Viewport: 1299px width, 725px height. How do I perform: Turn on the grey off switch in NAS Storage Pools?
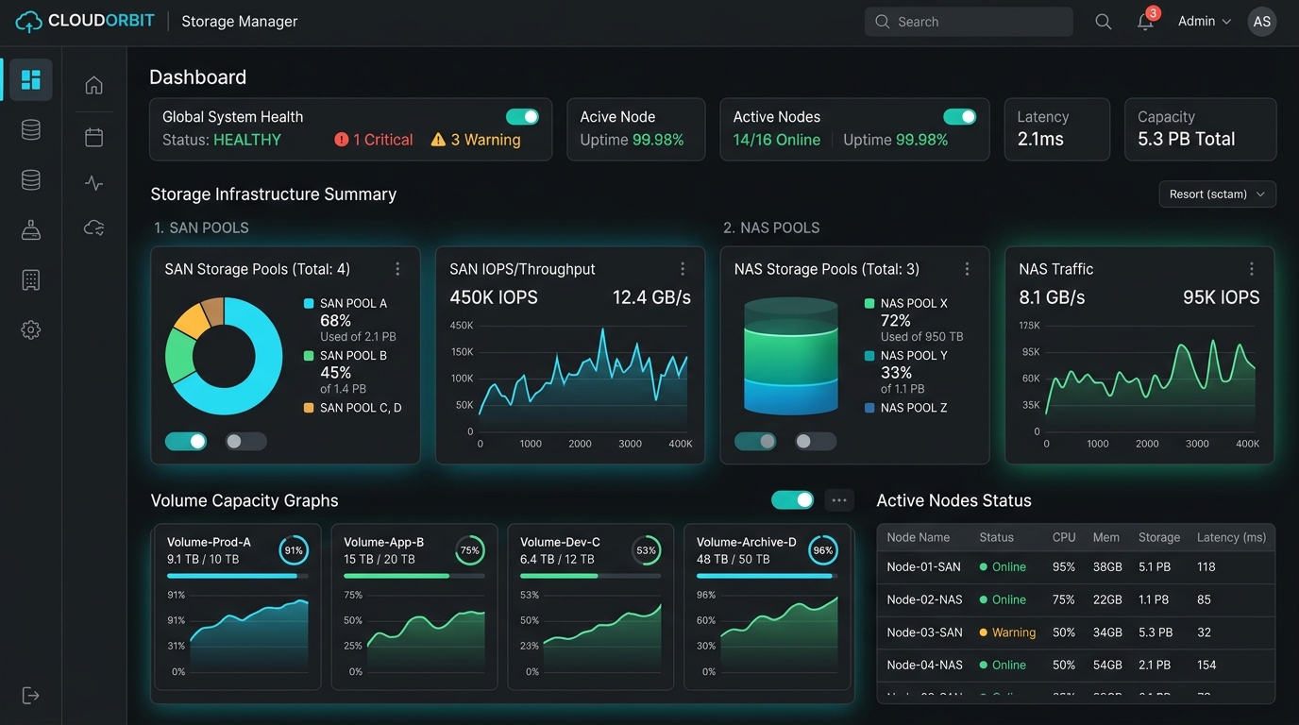[x=816, y=441]
